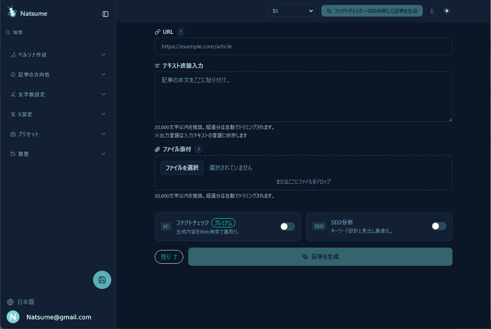Image resolution: width=491 pixels, height=329 pixels.
Task: Expand 記事の方向性 section chevron
Action: point(103,75)
